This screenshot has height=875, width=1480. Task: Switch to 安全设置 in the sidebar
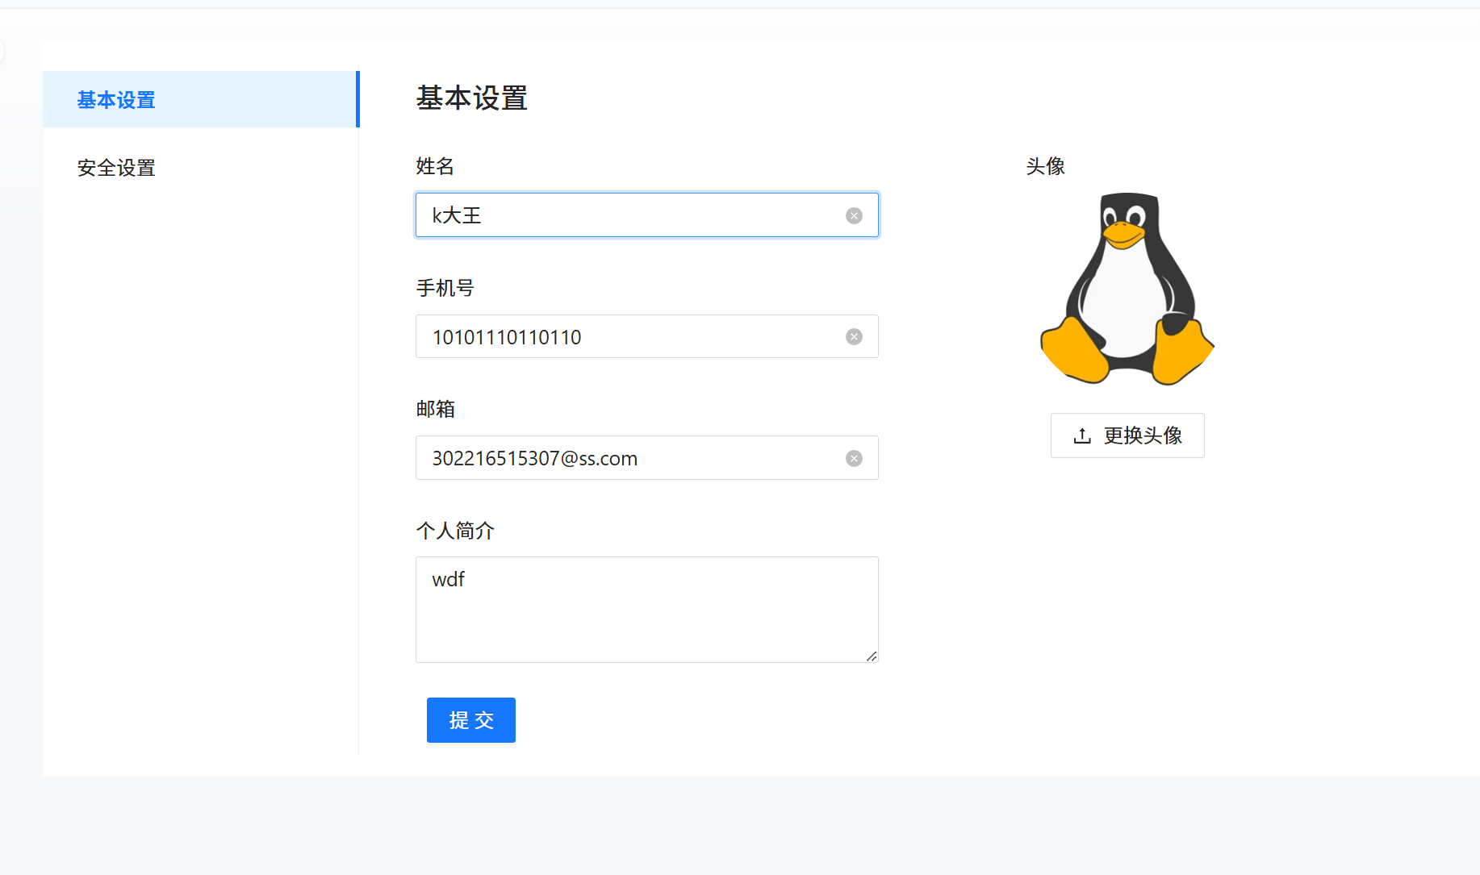tap(200, 168)
